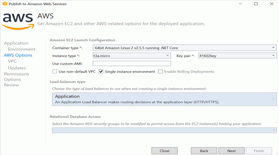Select the VPC step in sidebar

12,61
